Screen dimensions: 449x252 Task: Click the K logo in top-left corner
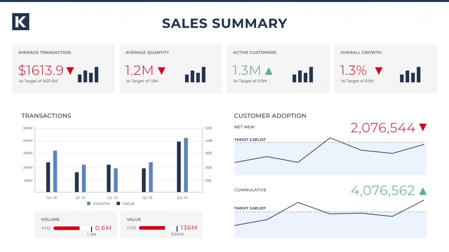21,21
